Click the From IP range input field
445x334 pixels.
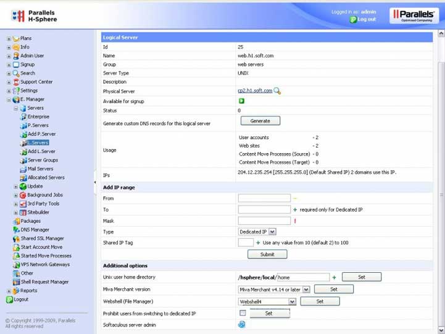click(x=264, y=198)
